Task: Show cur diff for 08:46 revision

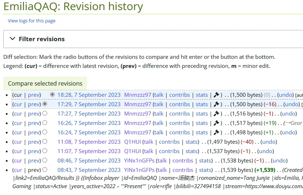Action: tap(18, 161)
